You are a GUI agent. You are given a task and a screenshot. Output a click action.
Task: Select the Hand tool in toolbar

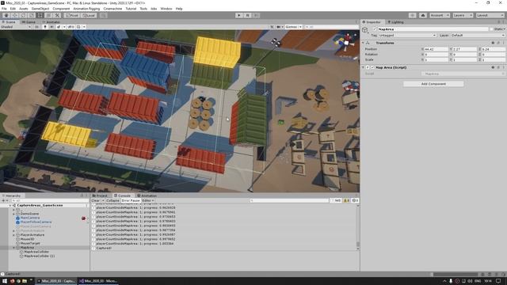[6, 15]
